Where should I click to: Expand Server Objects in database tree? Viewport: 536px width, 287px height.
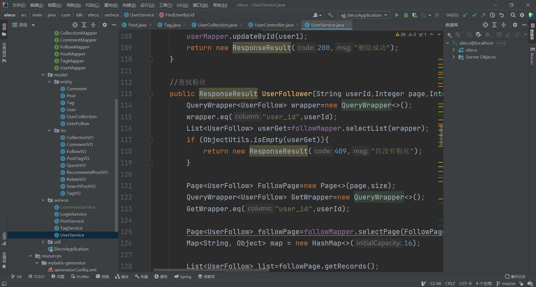454,57
